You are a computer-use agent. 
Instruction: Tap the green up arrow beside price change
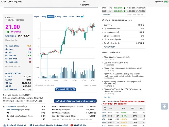pyautogui.click(x=8, y=32)
